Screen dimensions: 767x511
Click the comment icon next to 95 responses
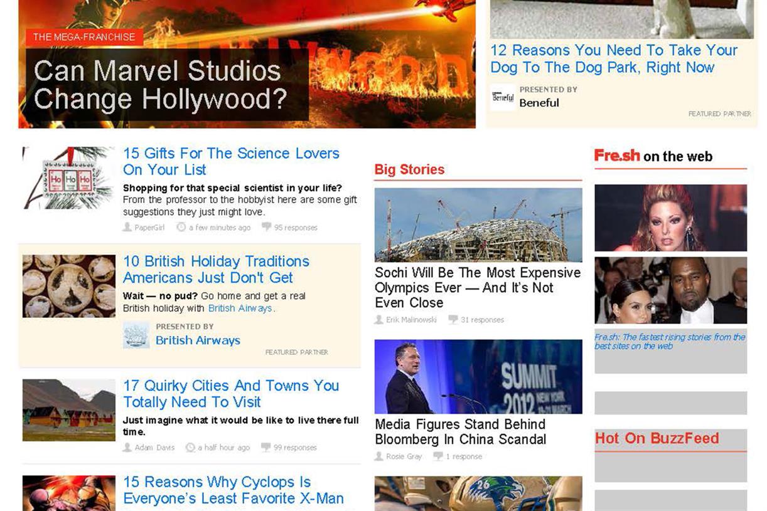265,228
